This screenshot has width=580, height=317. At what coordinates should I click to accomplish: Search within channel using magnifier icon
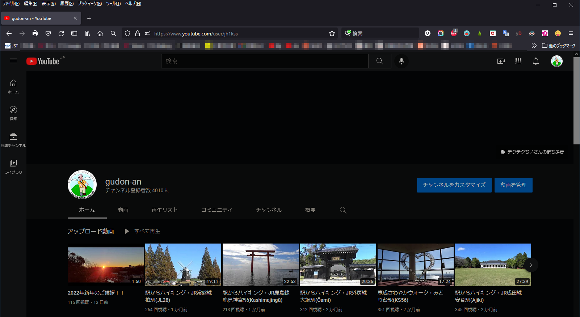[343, 210]
